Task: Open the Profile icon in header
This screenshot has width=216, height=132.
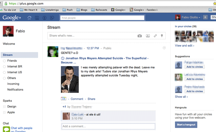Action: (x=44, y=18)
